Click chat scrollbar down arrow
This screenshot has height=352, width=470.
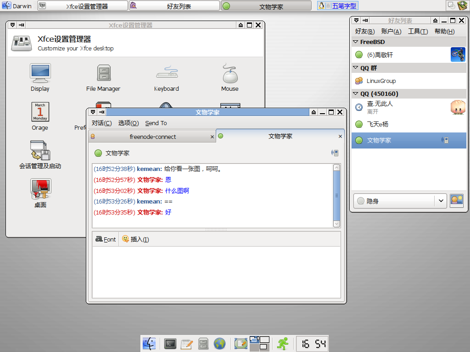click(336, 224)
